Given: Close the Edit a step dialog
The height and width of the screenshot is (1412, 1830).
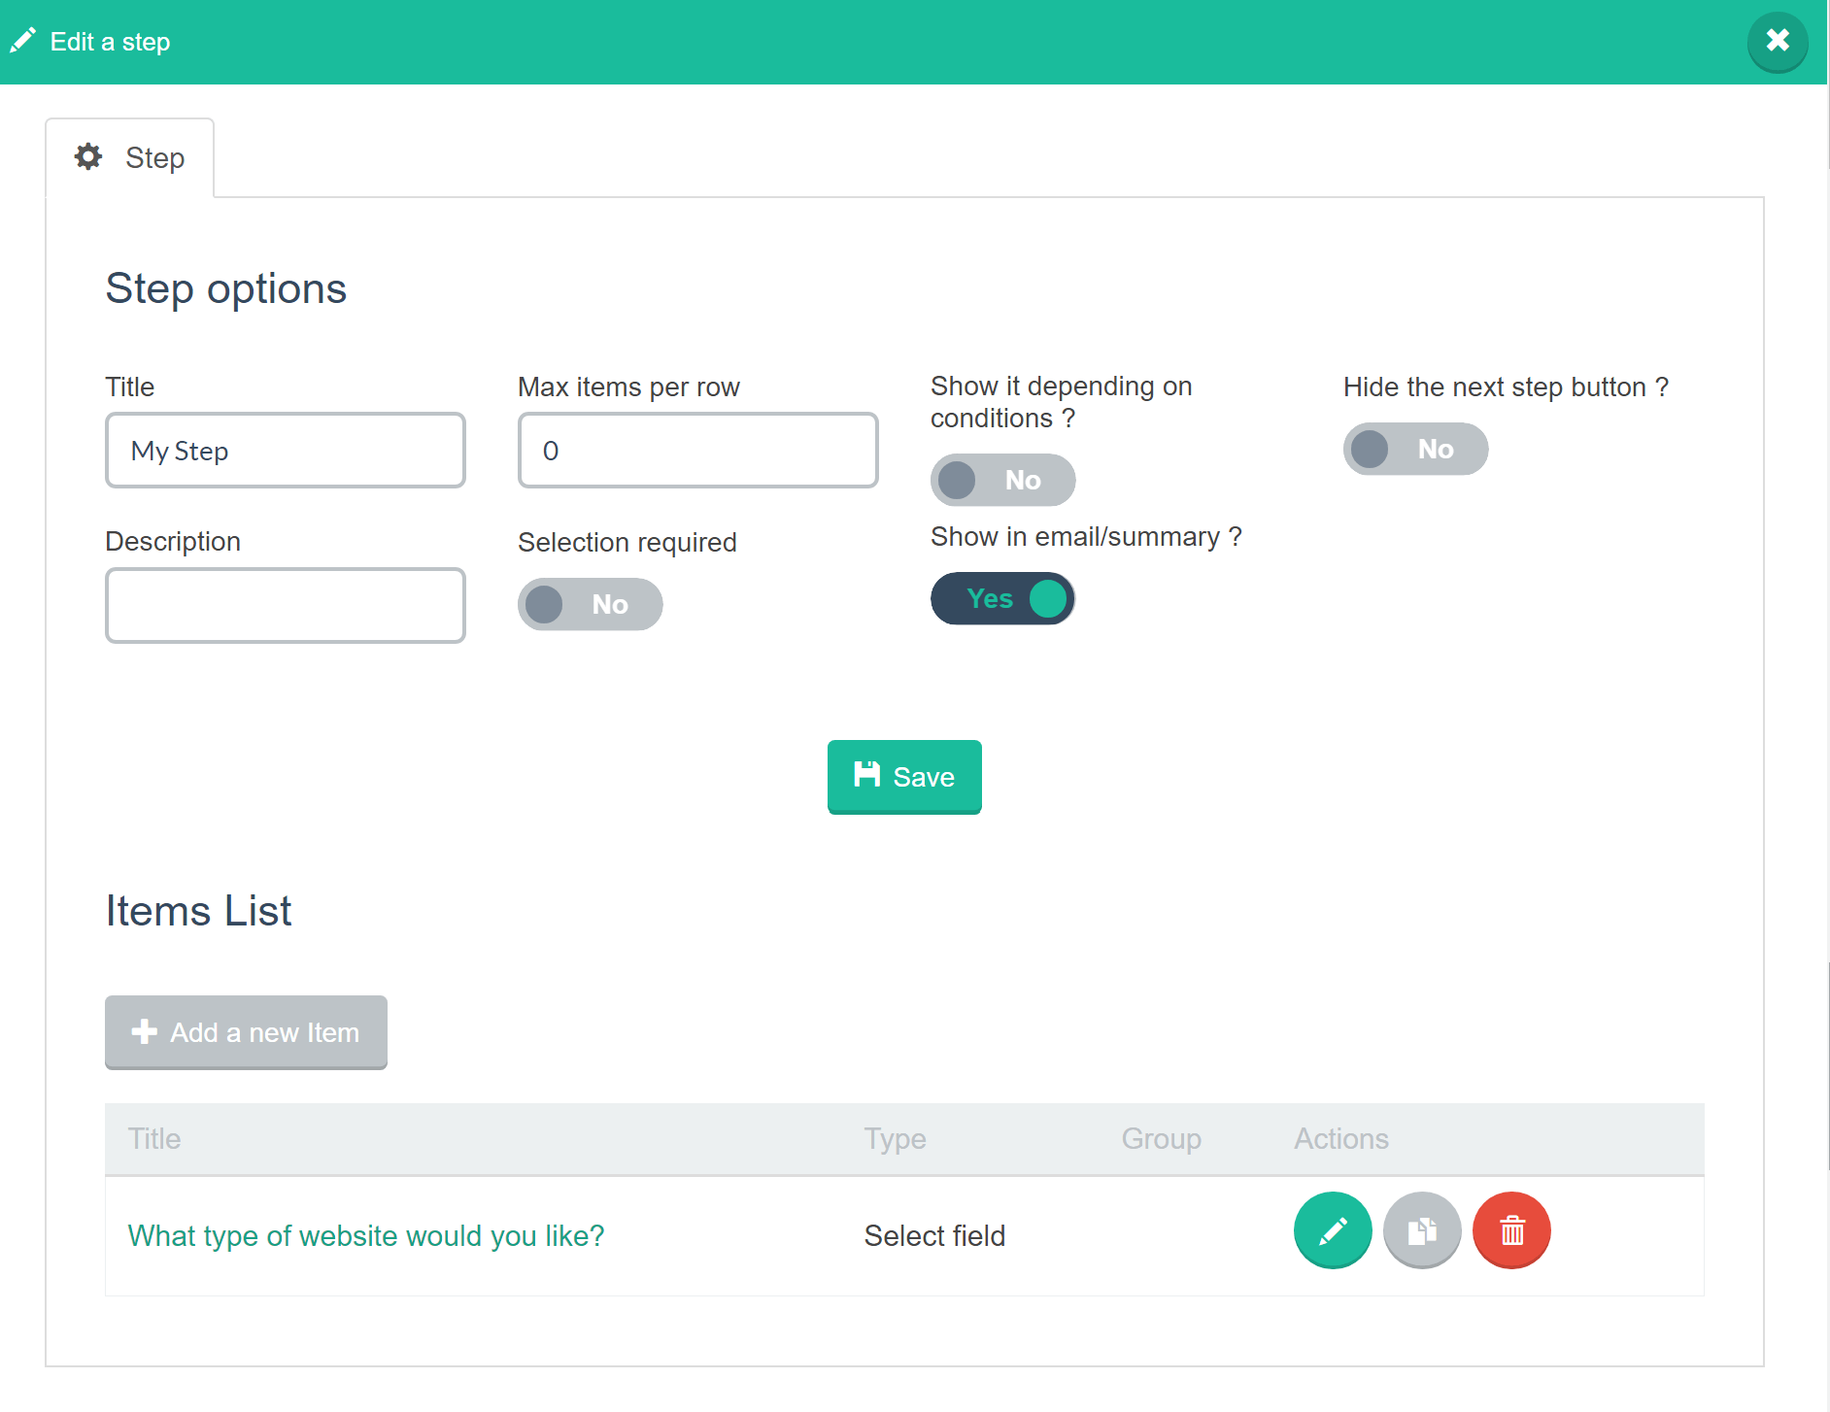Looking at the screenshot, I should [x=1778, y=41].
